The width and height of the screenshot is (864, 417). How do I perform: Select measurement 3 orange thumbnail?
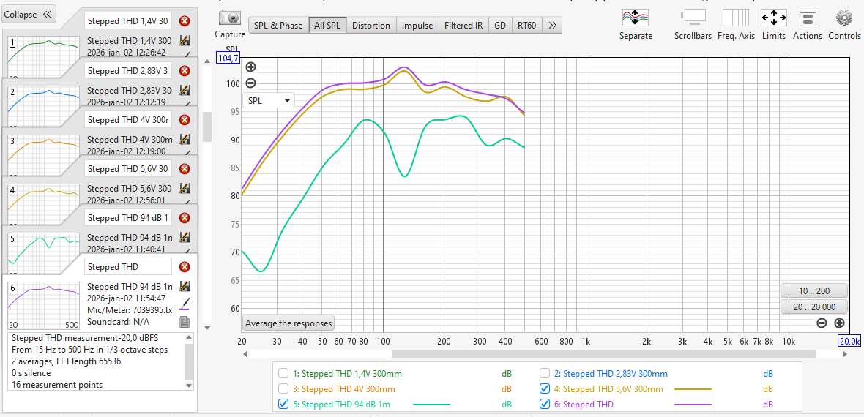[44, 155]
